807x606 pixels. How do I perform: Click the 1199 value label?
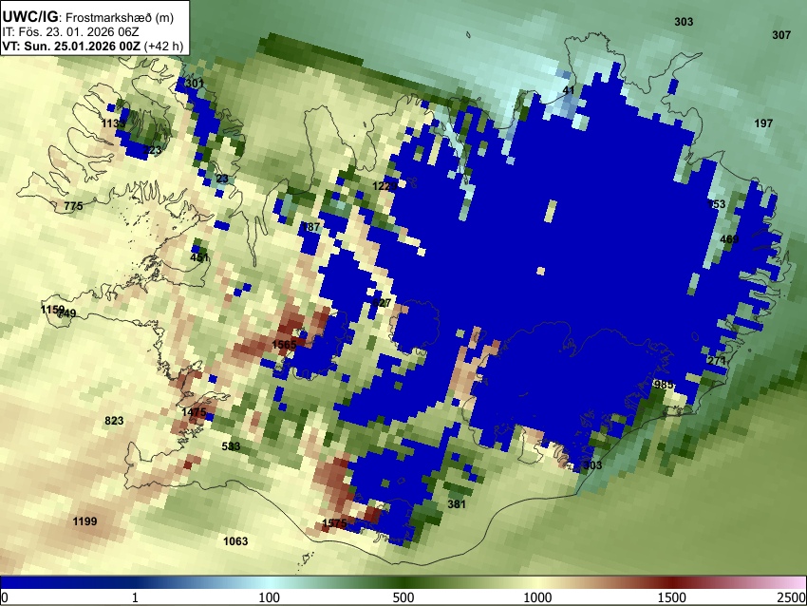pos(84,521)
